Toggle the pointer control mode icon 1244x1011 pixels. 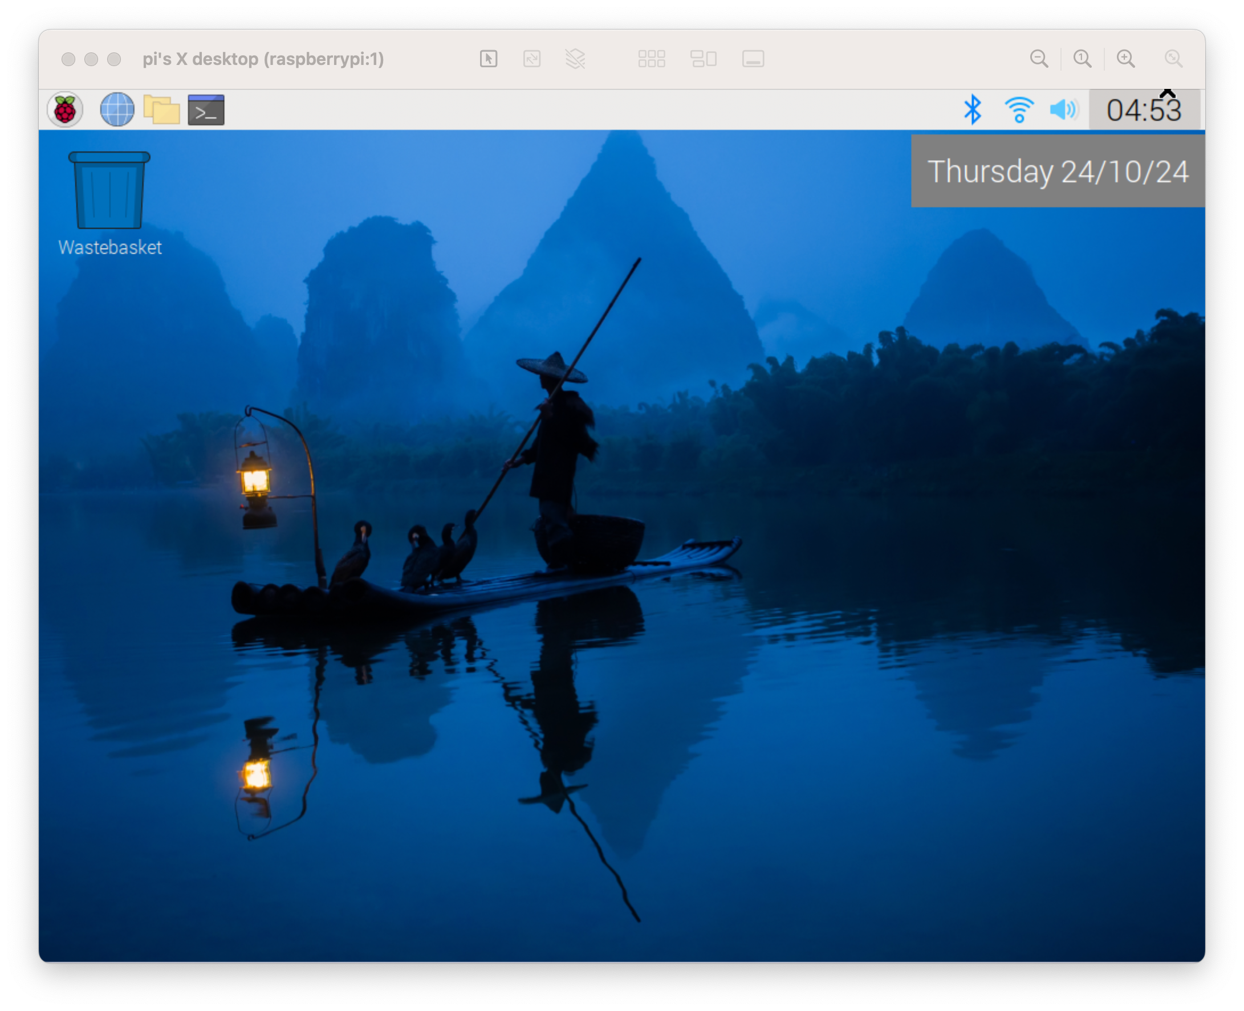(488, 59)
